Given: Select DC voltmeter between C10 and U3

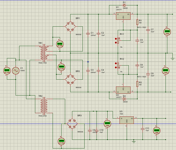Looking at the screenshot, I should click(107, 124).
